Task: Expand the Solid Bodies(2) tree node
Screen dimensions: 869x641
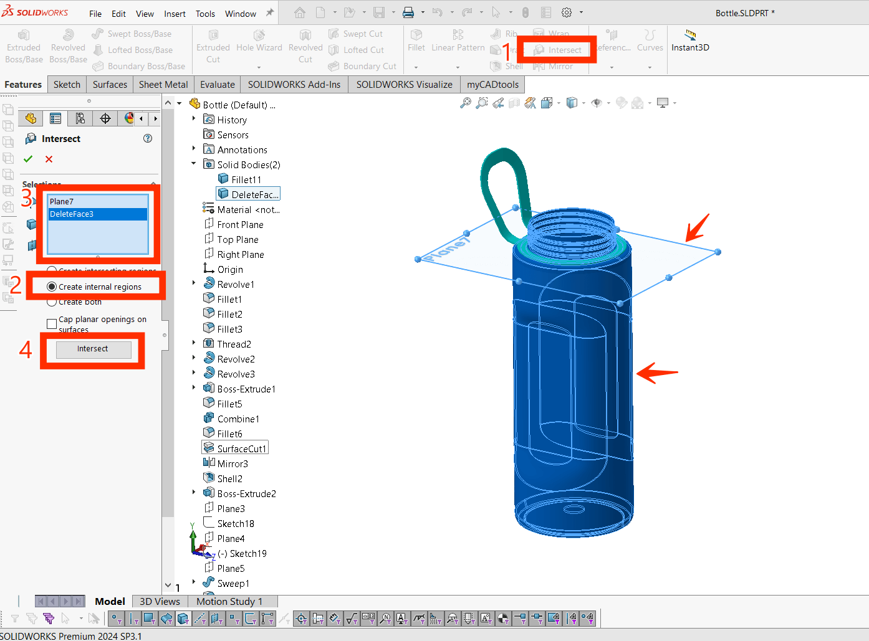Action: pos(193,164)
